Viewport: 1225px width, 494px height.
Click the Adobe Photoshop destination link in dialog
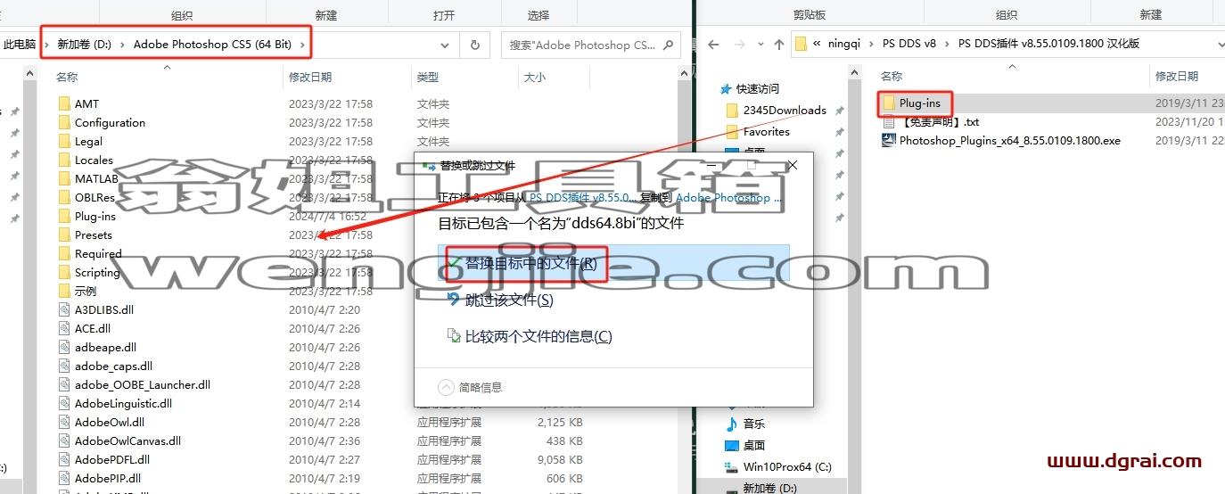(x=728, y=198)
